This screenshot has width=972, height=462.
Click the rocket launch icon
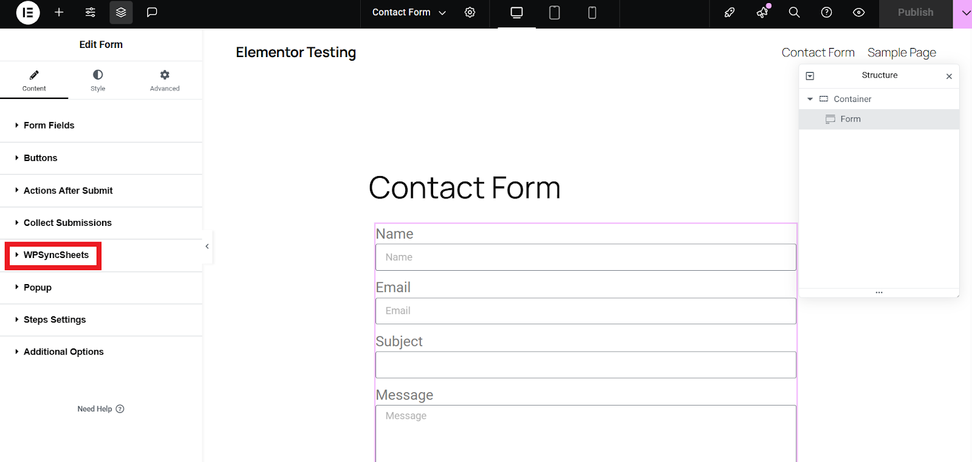tap(730, 12)
